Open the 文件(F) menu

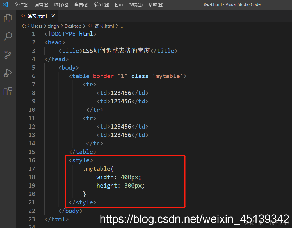pyautogui.click(x=21, y=4)
